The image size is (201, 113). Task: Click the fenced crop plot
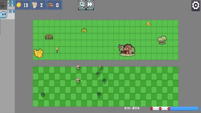(x=49, y=37)
